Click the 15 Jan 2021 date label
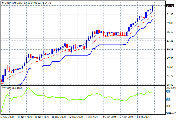The image size is (176, 120). click(x=110, y=117)
